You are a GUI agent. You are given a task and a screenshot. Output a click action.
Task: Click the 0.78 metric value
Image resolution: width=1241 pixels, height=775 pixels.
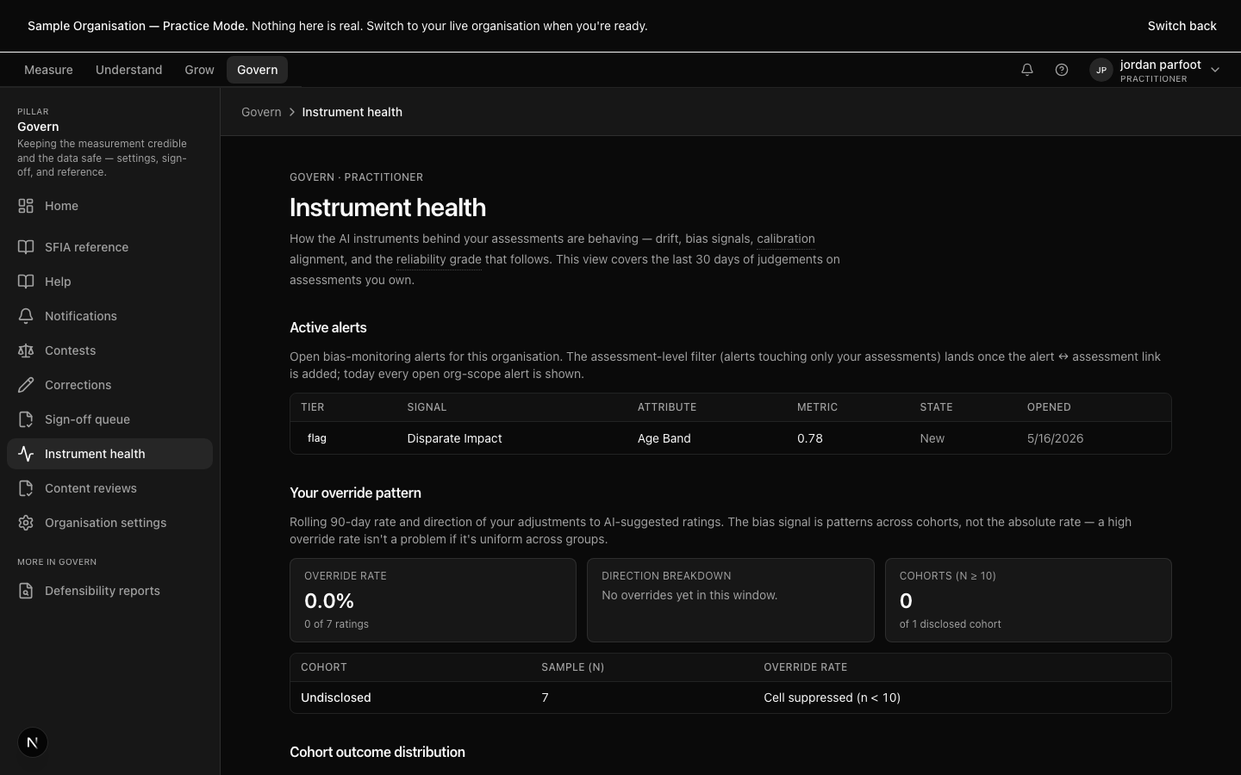810,438
